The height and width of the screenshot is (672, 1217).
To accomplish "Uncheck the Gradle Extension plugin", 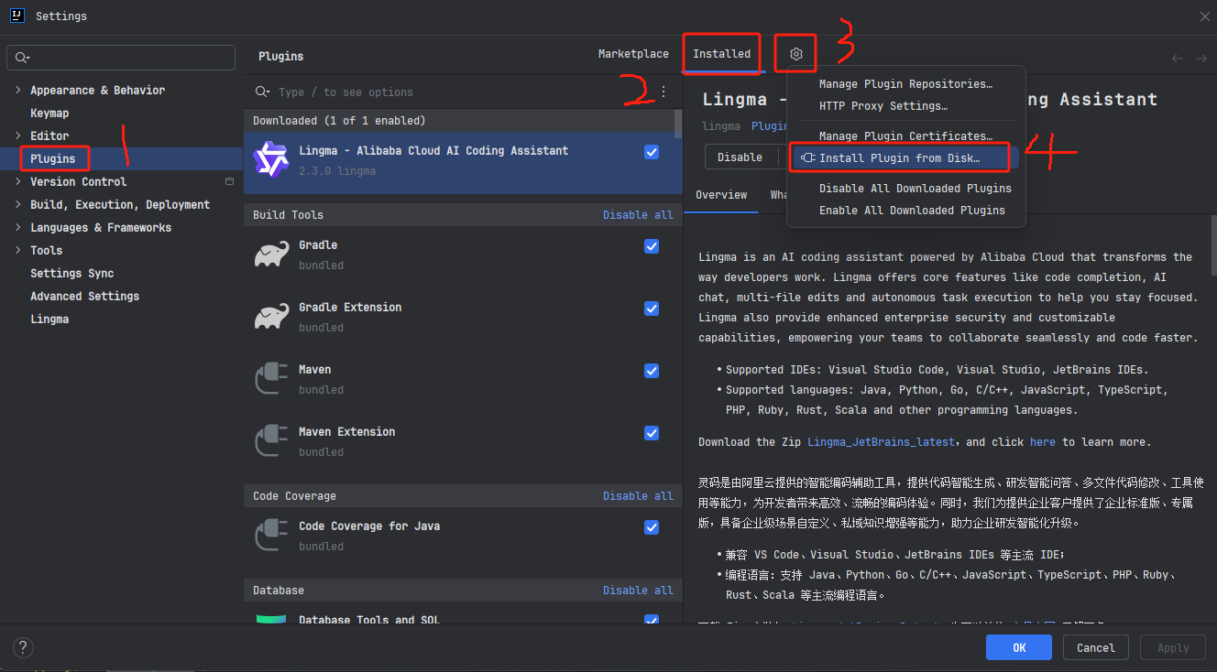I will point(652,309).
